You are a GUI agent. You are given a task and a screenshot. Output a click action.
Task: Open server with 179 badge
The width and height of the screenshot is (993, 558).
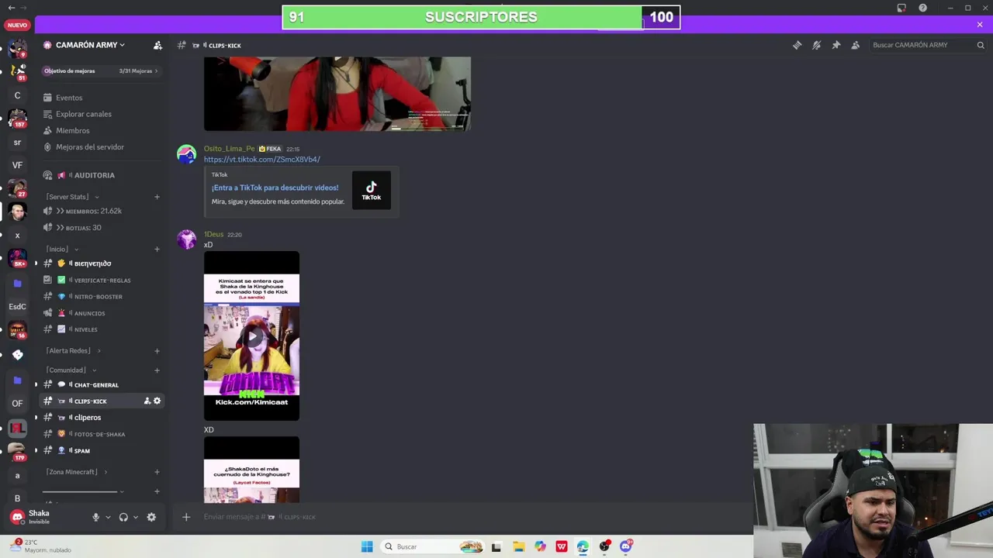pyautogui.click(x=17, y=451)
